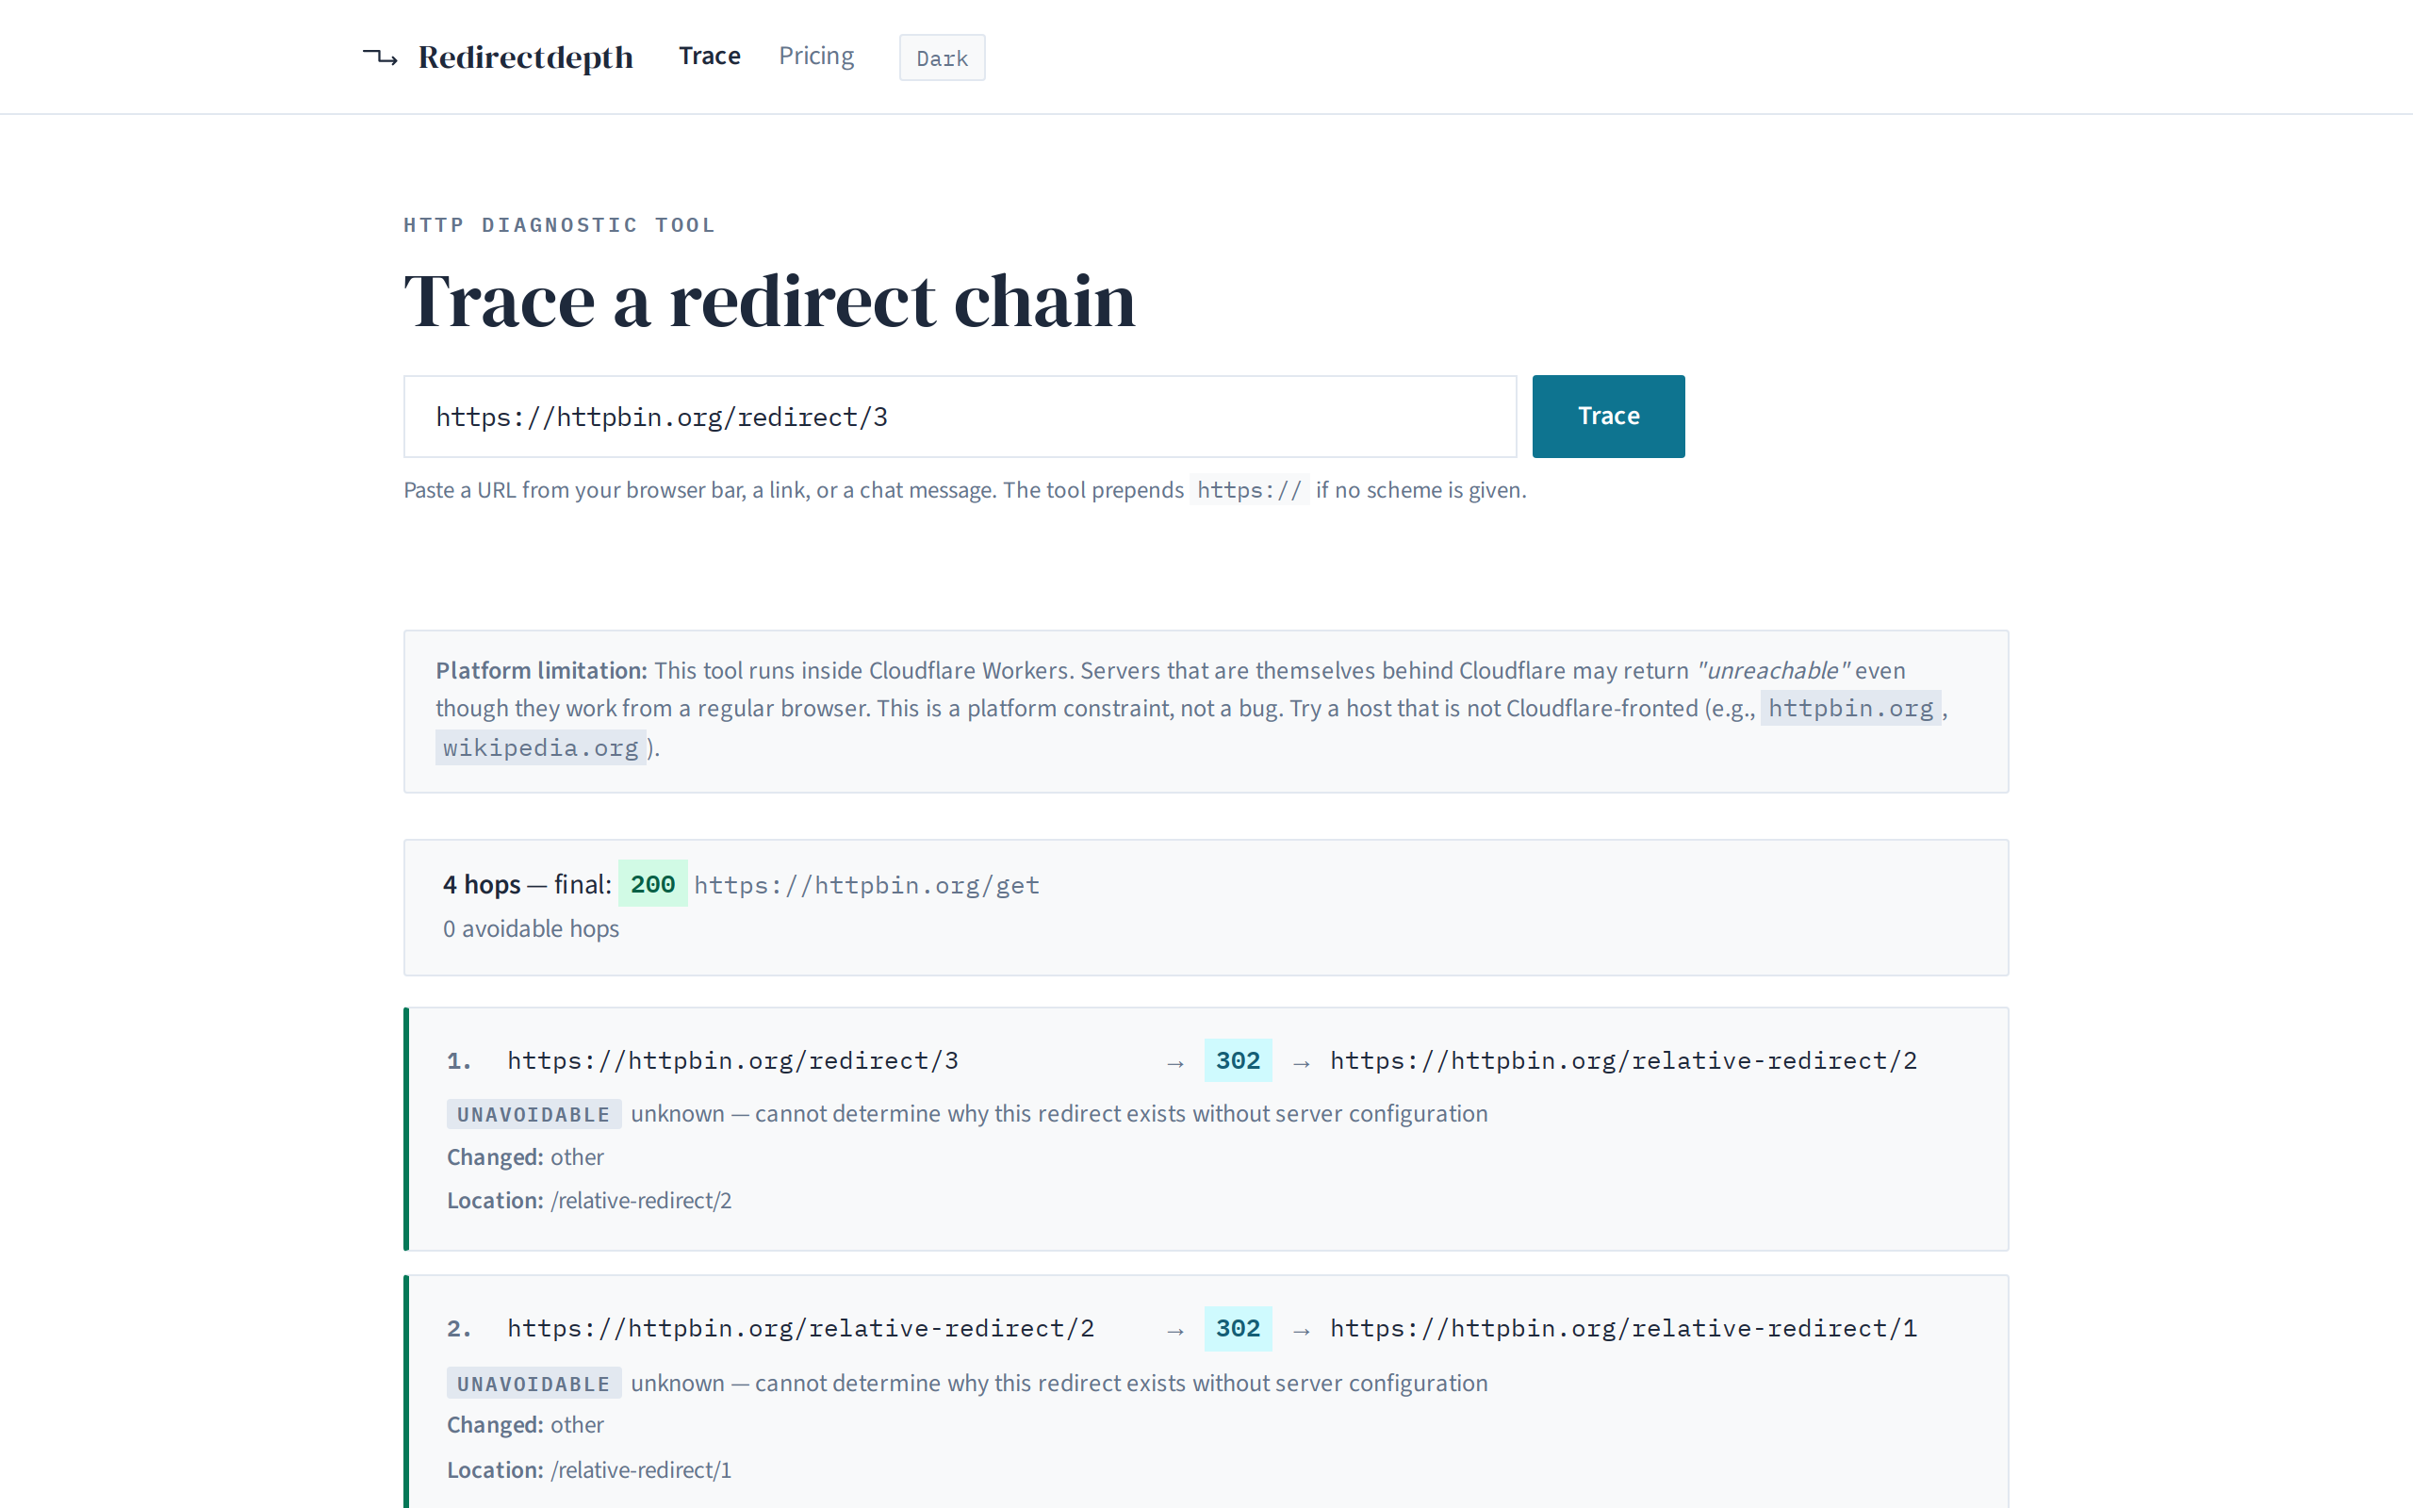The height and width of the screenshot is (1508, 2413).
Task: Click the UNAVOIDABLE tag in hop 1
Action: click(x=533, y=1114)
